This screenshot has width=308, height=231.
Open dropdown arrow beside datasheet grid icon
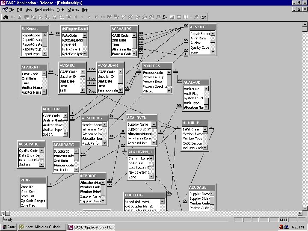tap(190, 17)
